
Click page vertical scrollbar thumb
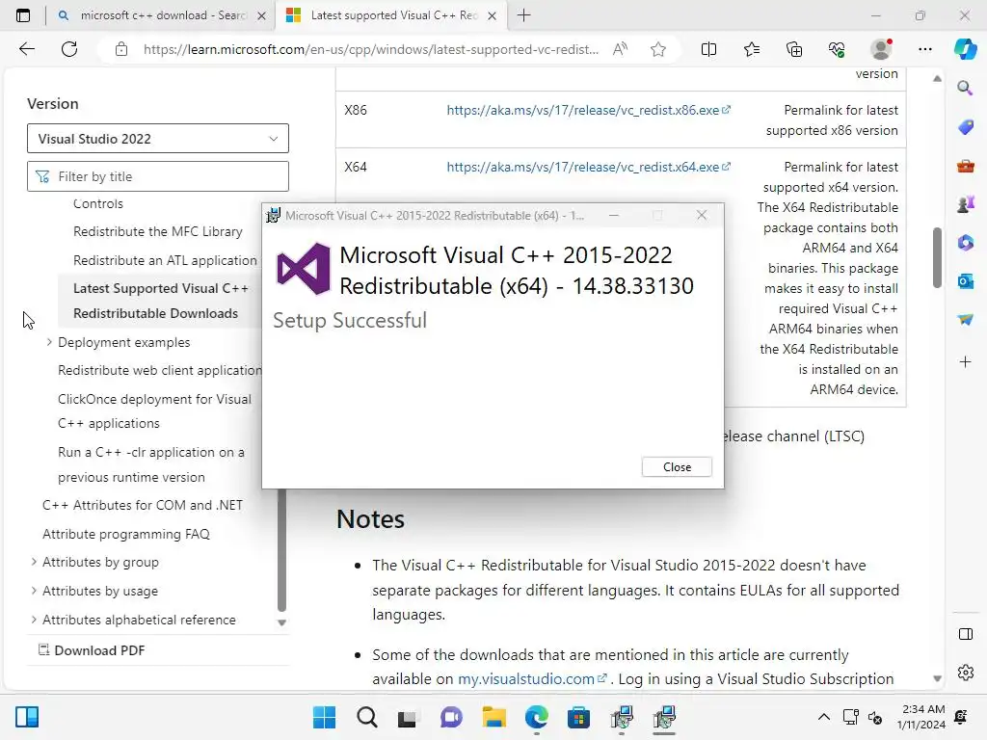937,258
